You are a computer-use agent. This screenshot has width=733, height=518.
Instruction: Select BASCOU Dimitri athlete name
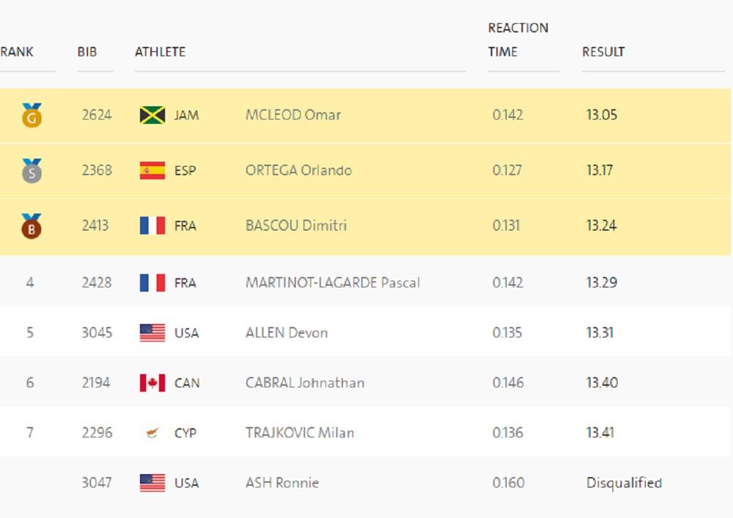pyautogui.click(x=296, y=226)
